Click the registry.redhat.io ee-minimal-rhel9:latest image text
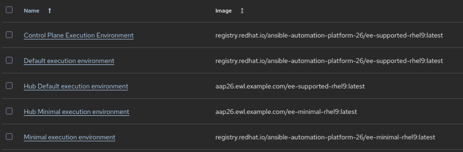463x152 pixels. click(325, 137)
